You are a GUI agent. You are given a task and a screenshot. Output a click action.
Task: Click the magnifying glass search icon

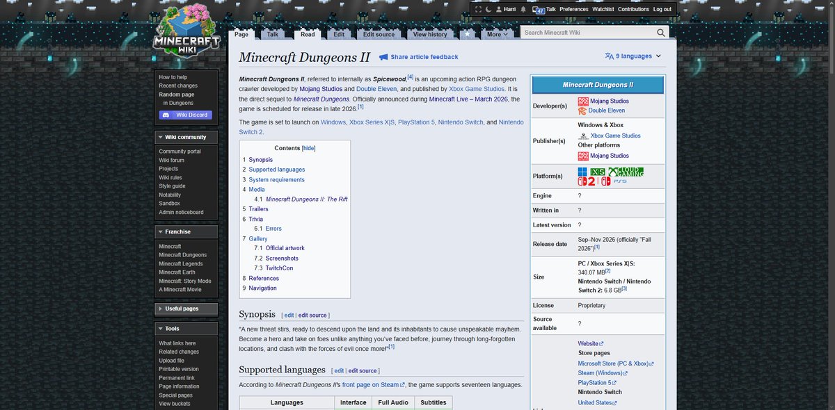pos(661,33)
